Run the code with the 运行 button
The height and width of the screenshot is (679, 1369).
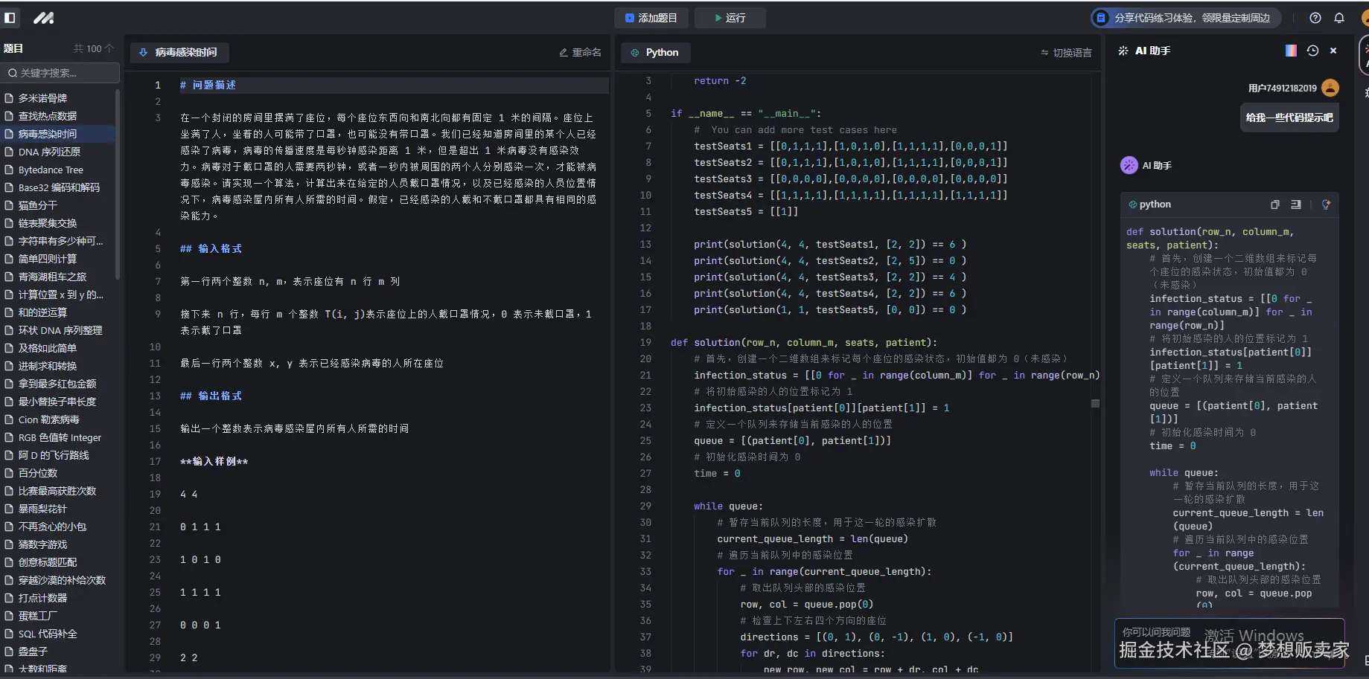(x=730, y=17)
